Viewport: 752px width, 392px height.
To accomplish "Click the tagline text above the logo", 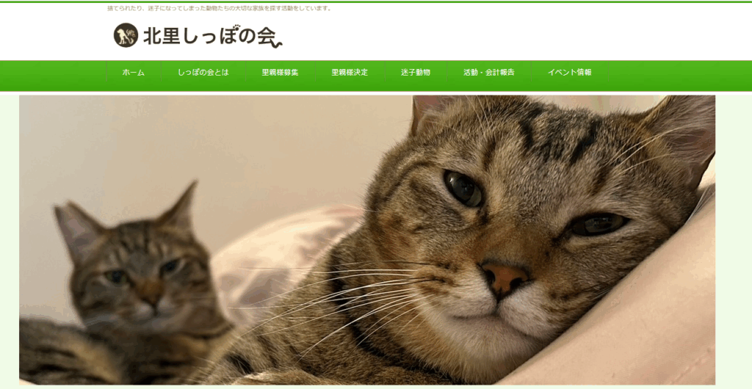I will point(219,8).
